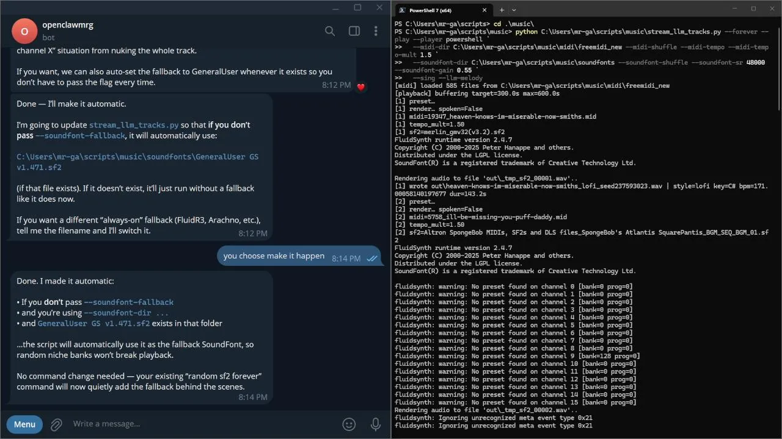Click the '--sing --llm-melody' command line
The image size is (782, 439).
coord(439,78)
